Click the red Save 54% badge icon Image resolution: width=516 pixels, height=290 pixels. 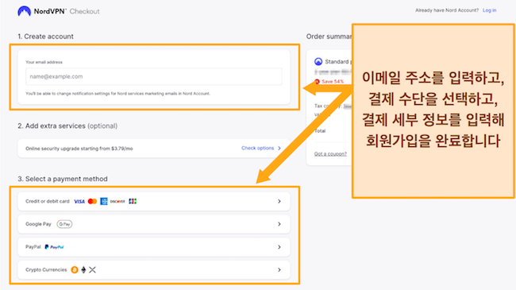(x=318, y=81)
